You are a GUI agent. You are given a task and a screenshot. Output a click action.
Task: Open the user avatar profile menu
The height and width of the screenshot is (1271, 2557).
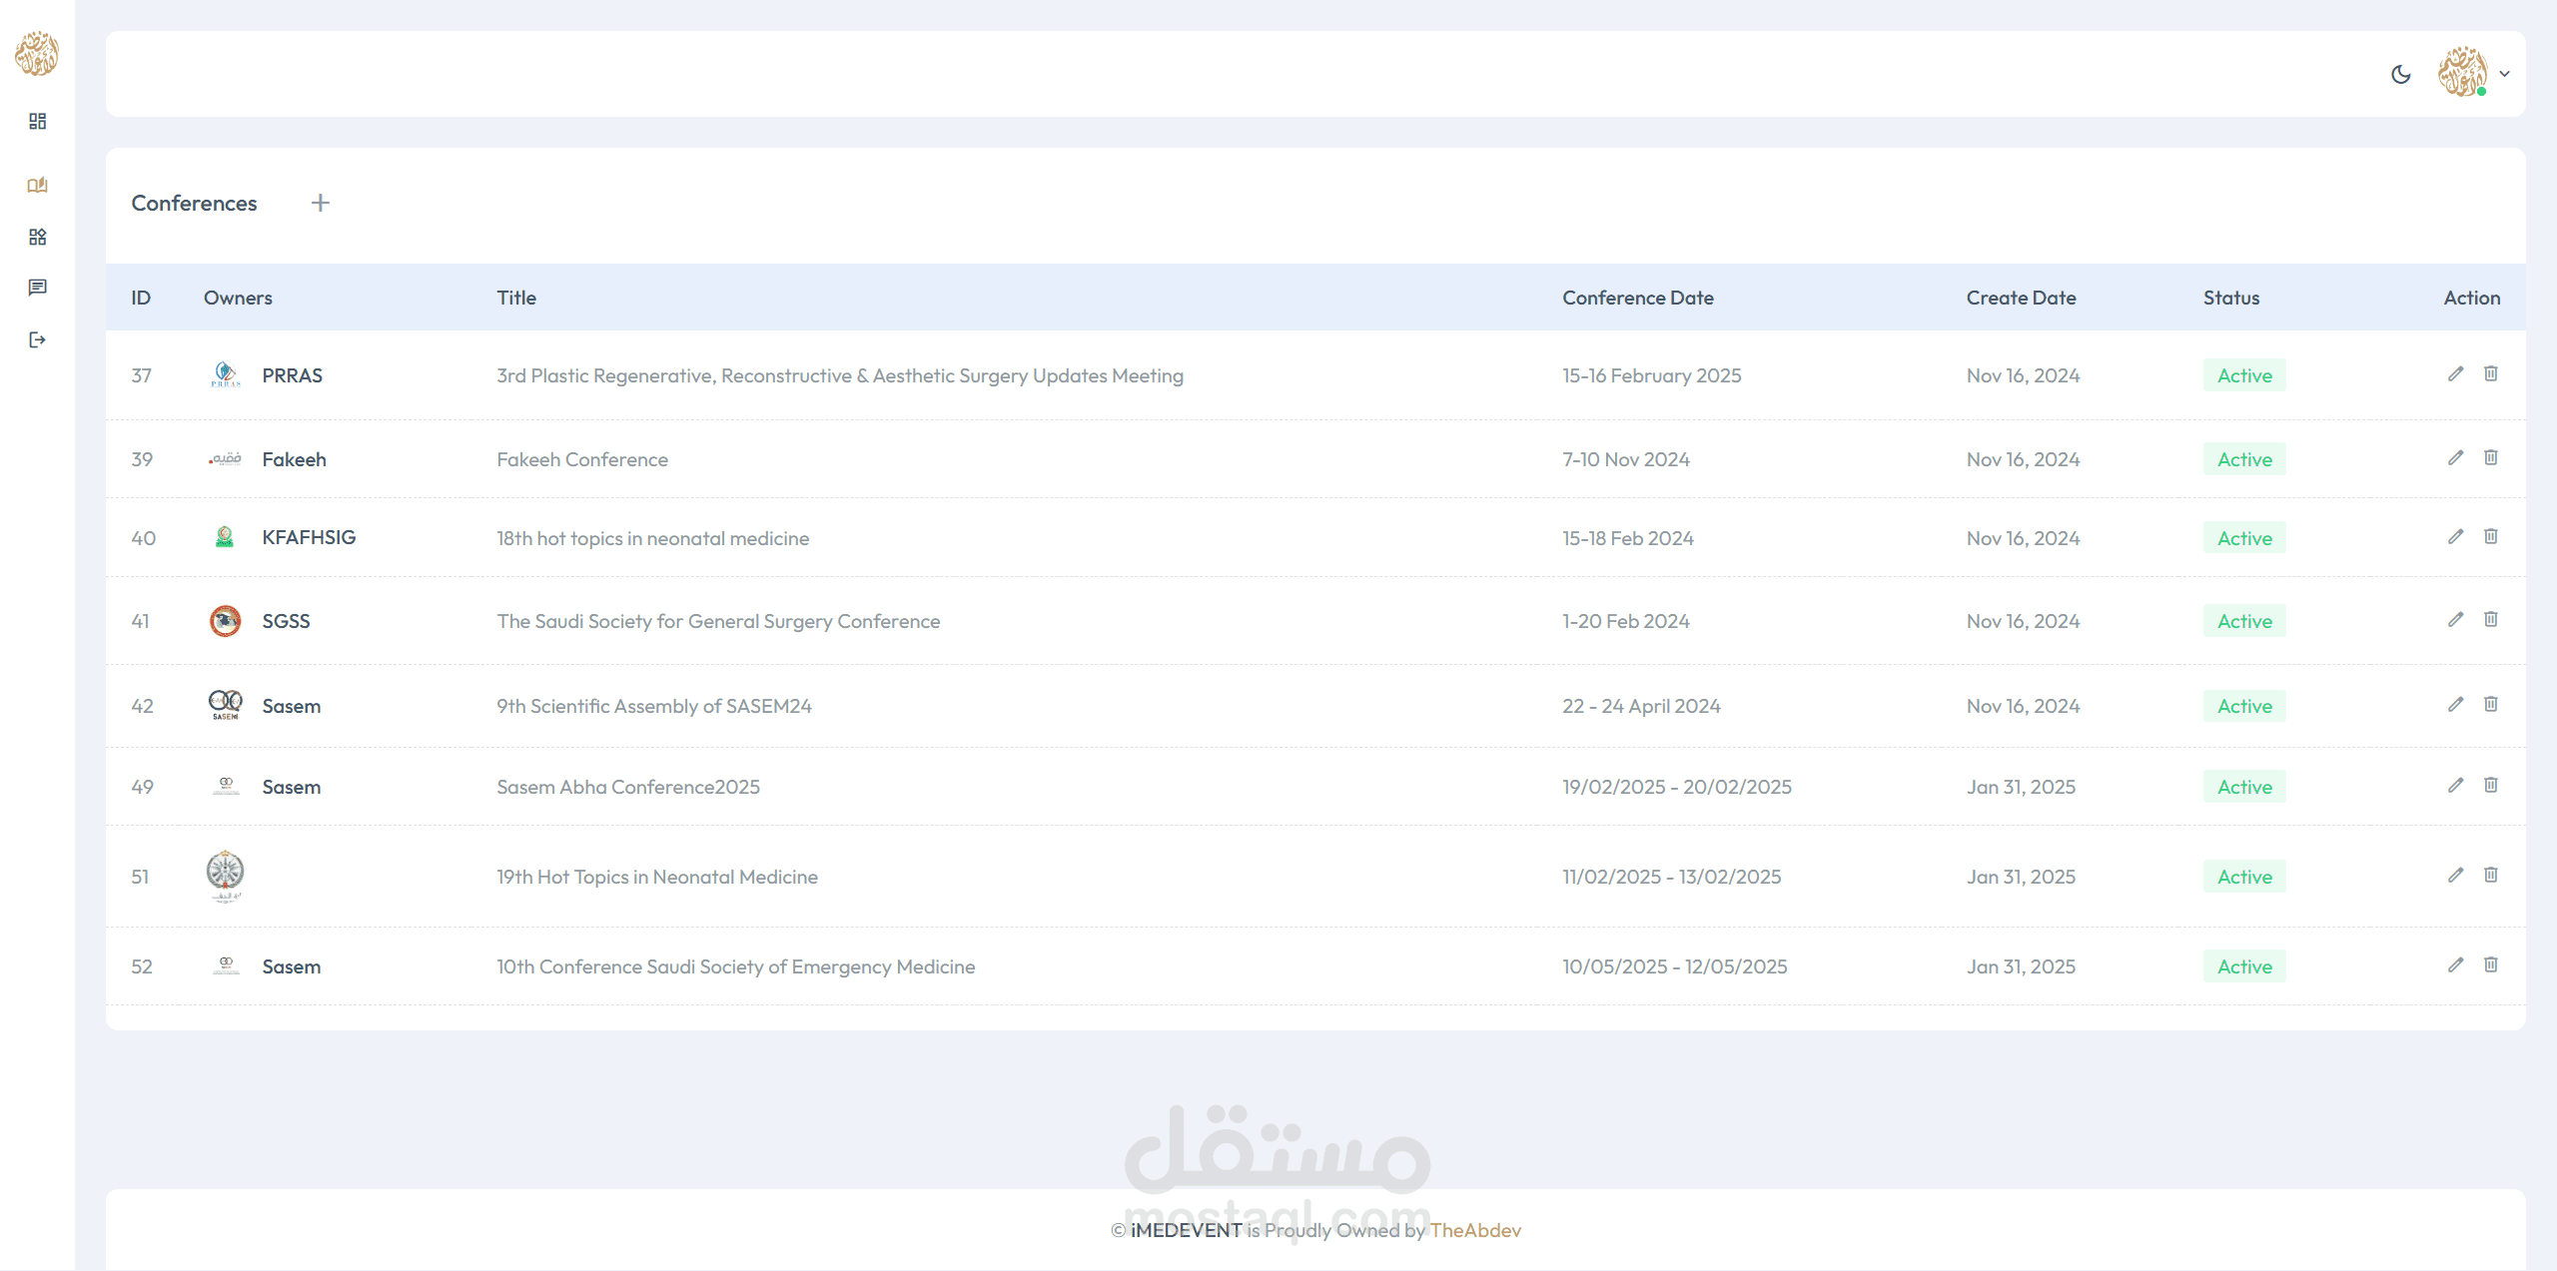click(2462, 72)
